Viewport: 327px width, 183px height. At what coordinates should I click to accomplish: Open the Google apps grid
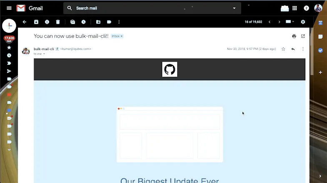(x=295, y=8)
